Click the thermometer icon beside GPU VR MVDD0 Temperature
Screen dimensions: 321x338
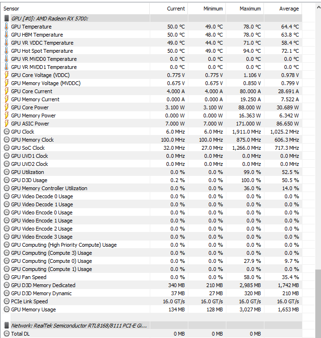7,59
